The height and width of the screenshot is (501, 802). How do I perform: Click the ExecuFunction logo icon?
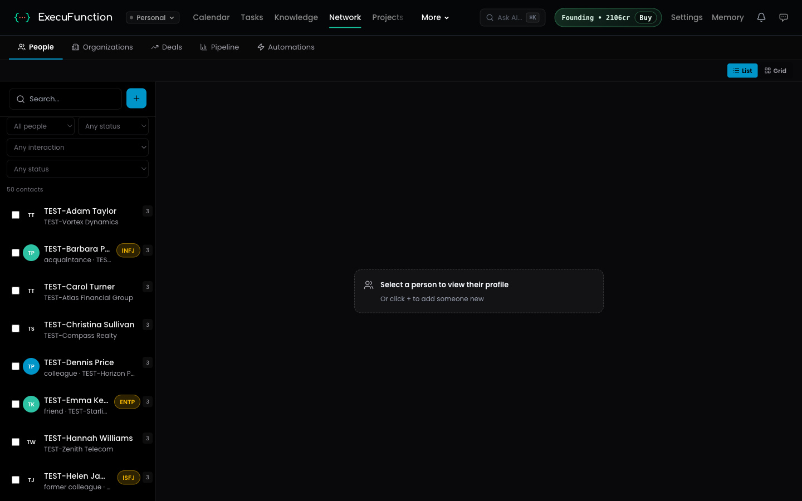(22, 17)
